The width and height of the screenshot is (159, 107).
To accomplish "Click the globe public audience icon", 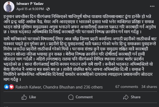I will tap(48, 9).
